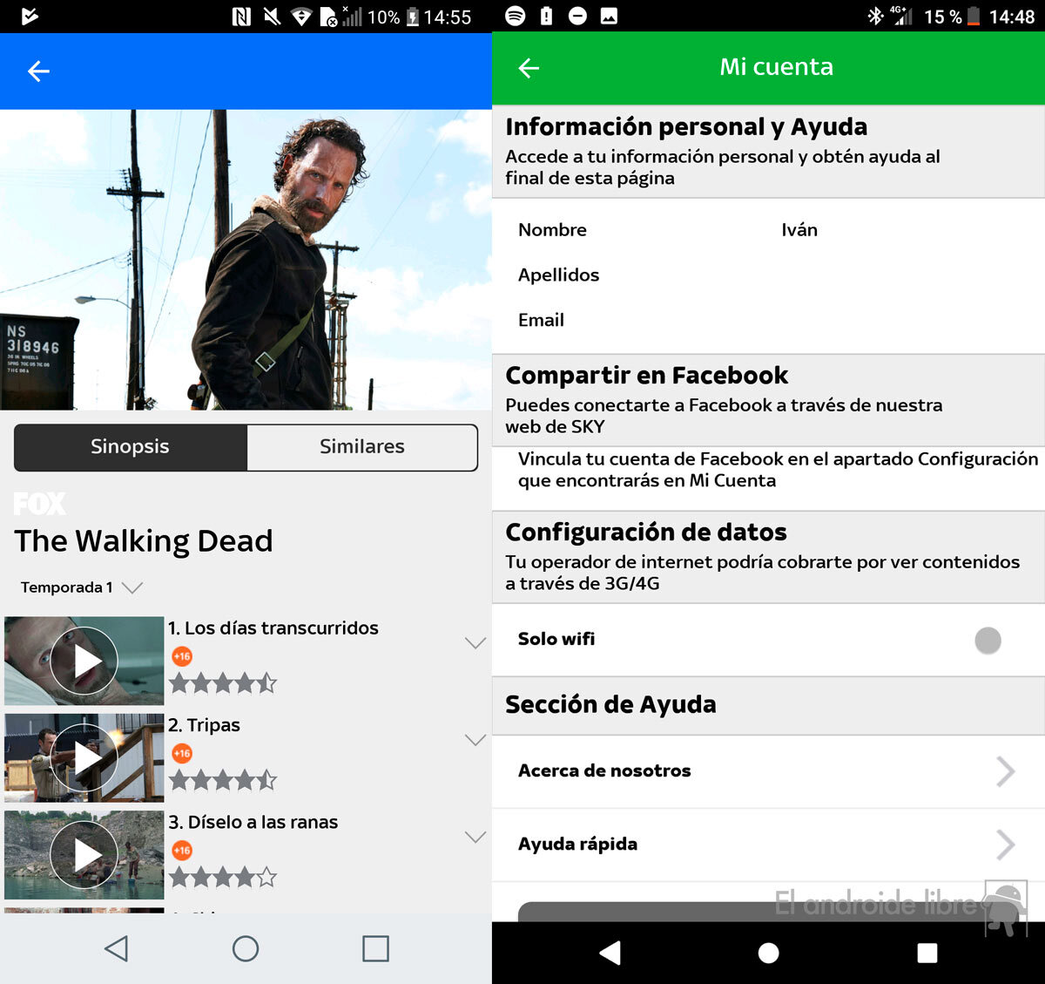Rate stars of Díselo a las ranas
Screen dimensions: 1045x984
(223, 877)
